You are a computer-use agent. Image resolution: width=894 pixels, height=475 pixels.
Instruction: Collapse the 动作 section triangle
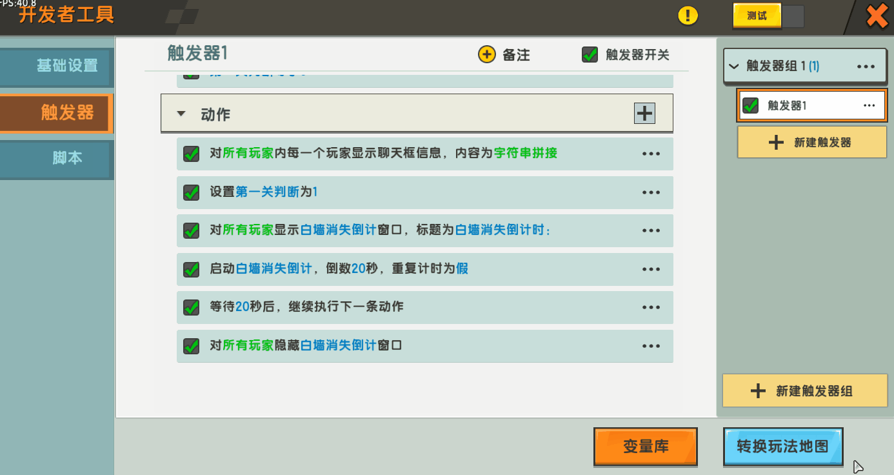point(181,114)
